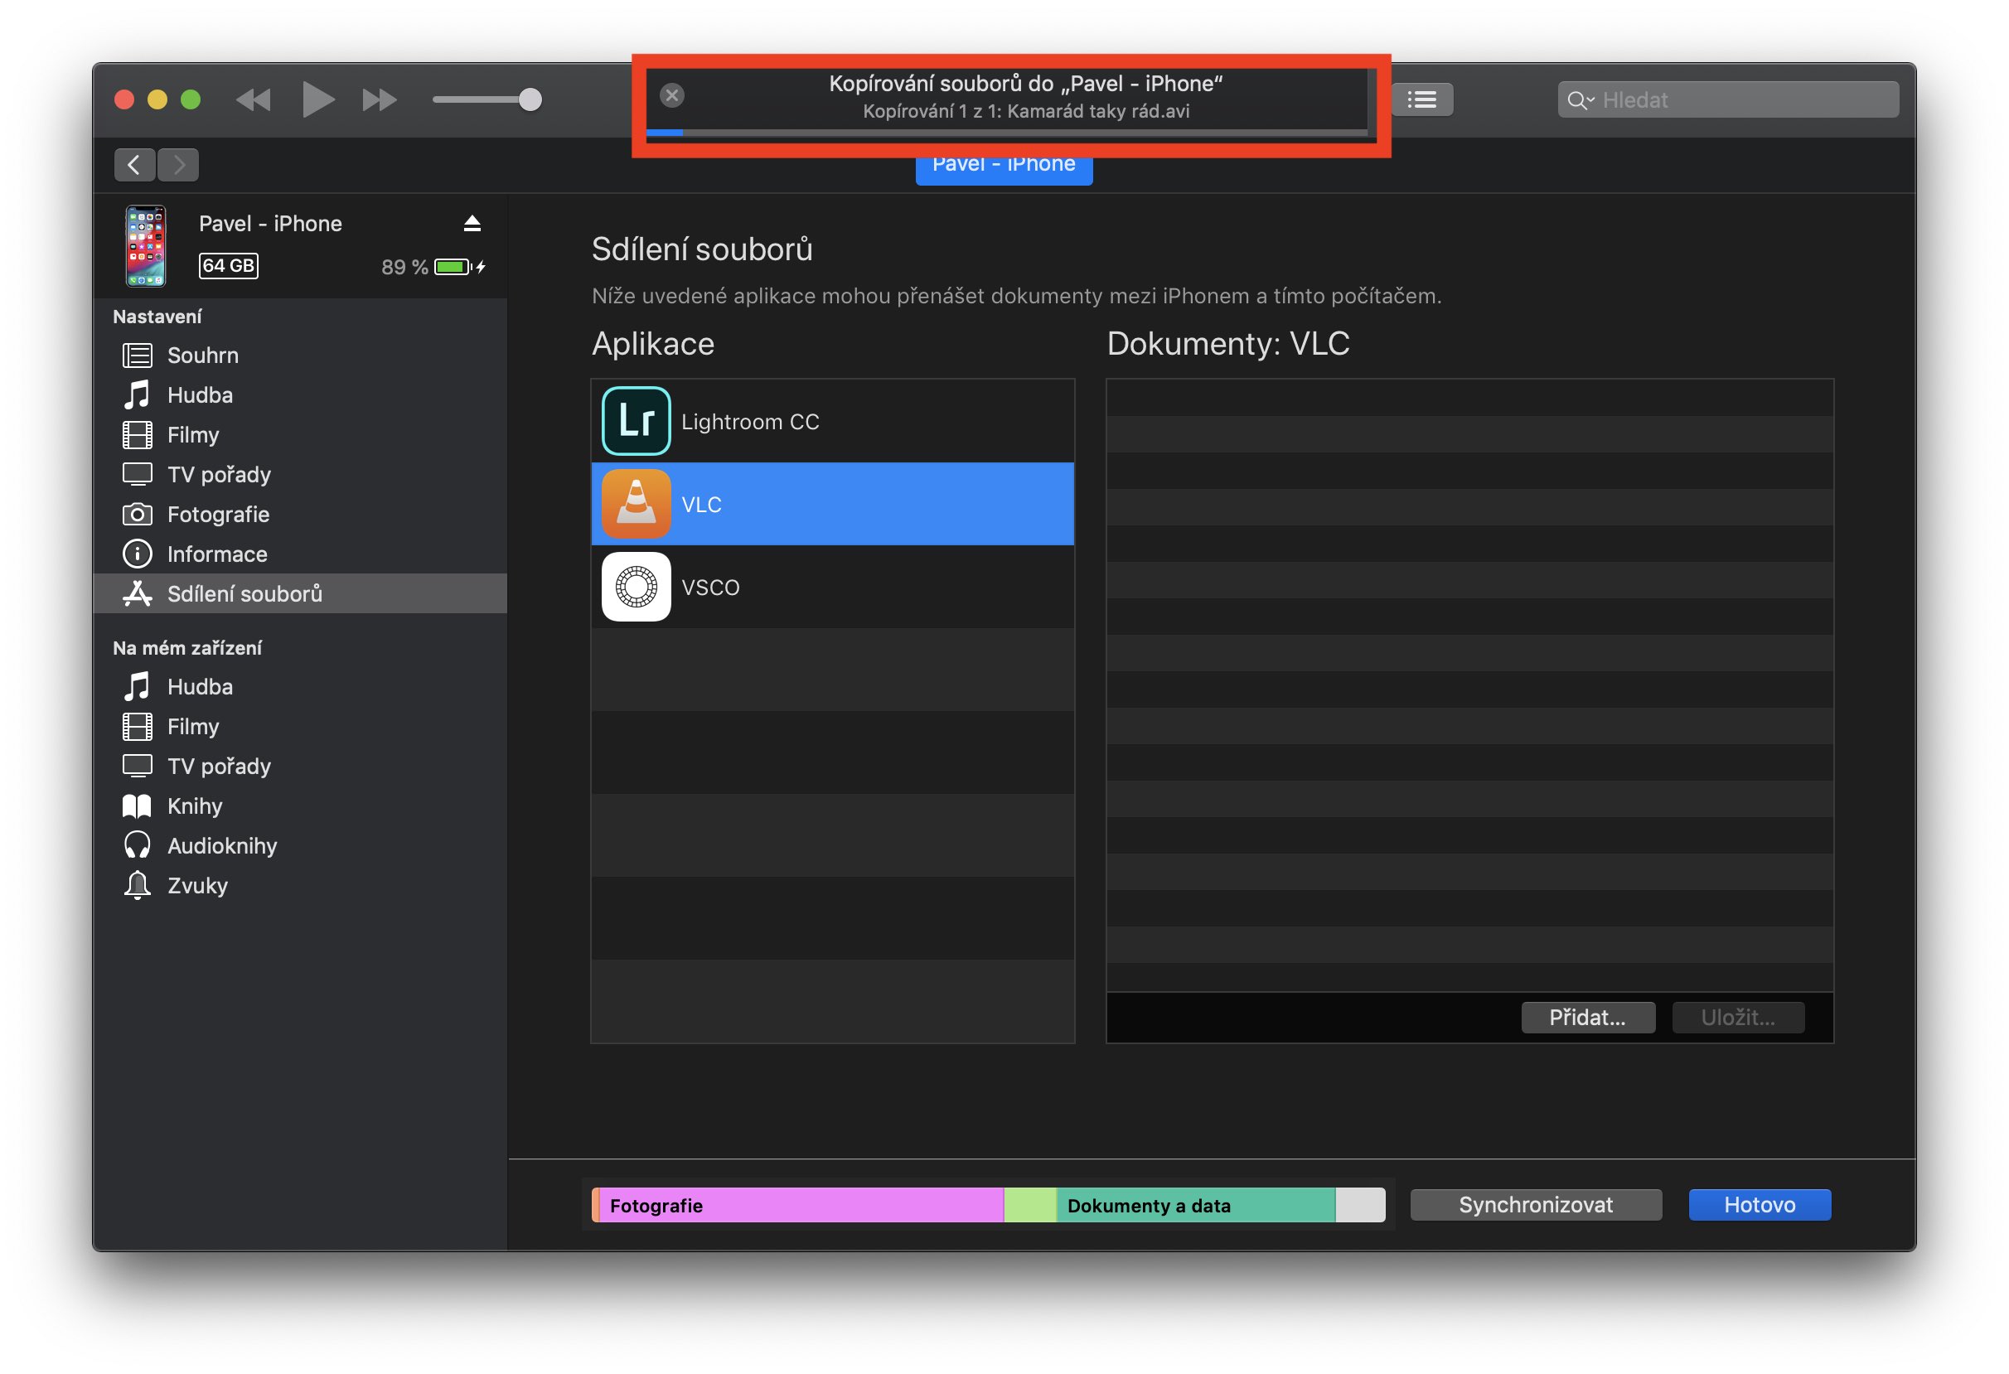Open Fotografie in sidebar

tap(300, 514)
